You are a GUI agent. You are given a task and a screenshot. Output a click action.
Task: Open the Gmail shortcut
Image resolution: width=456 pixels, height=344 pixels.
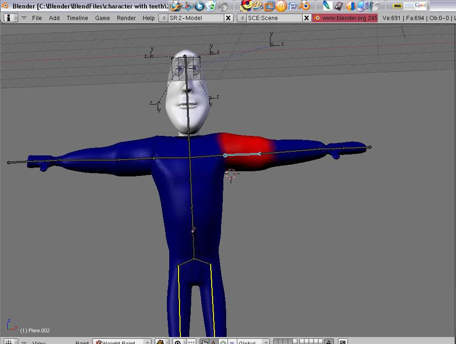pyautogui.click(x=421, y=6)
